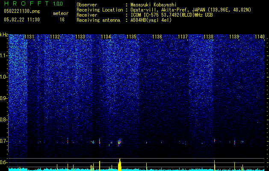Click the strongest meteor echo near 1134.5
This screenshot has width=269, height=171.
coord(119,142)
